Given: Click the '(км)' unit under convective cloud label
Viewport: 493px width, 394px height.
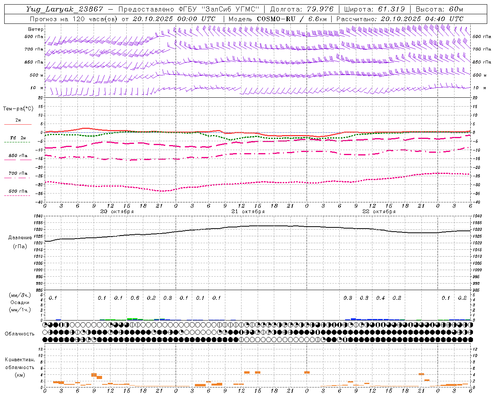Looking at the screenshot, I should 20,375.
